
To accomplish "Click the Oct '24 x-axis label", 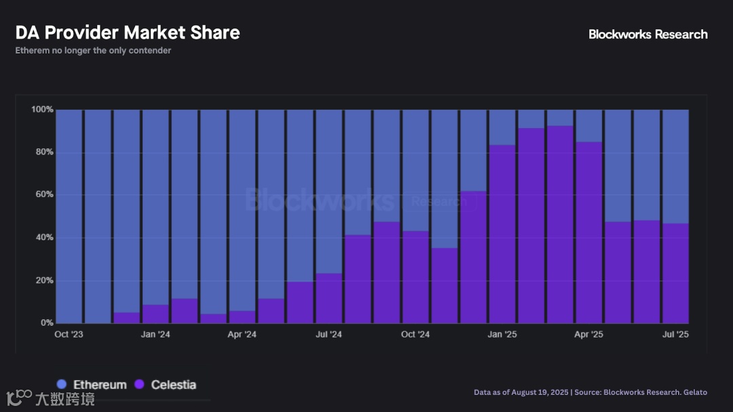I will pos(415,334).
